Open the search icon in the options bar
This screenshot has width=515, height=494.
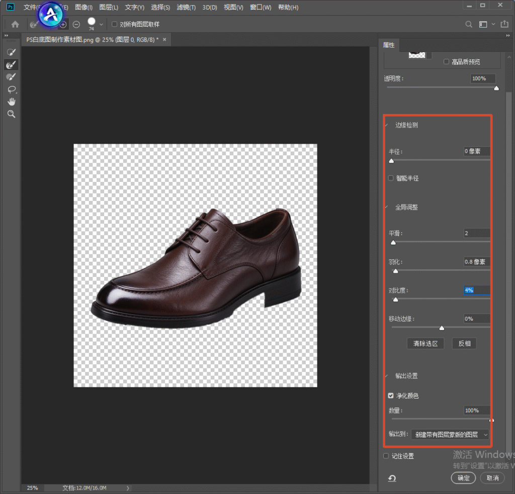click(469, 24)
